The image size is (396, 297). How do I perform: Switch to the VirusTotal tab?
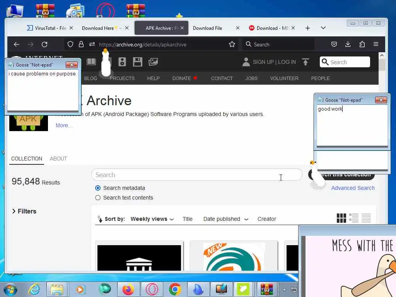click(x=50, y=28)
